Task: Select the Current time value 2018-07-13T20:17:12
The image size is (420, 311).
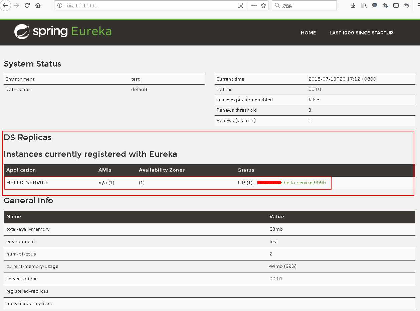Action: (342, 79)
